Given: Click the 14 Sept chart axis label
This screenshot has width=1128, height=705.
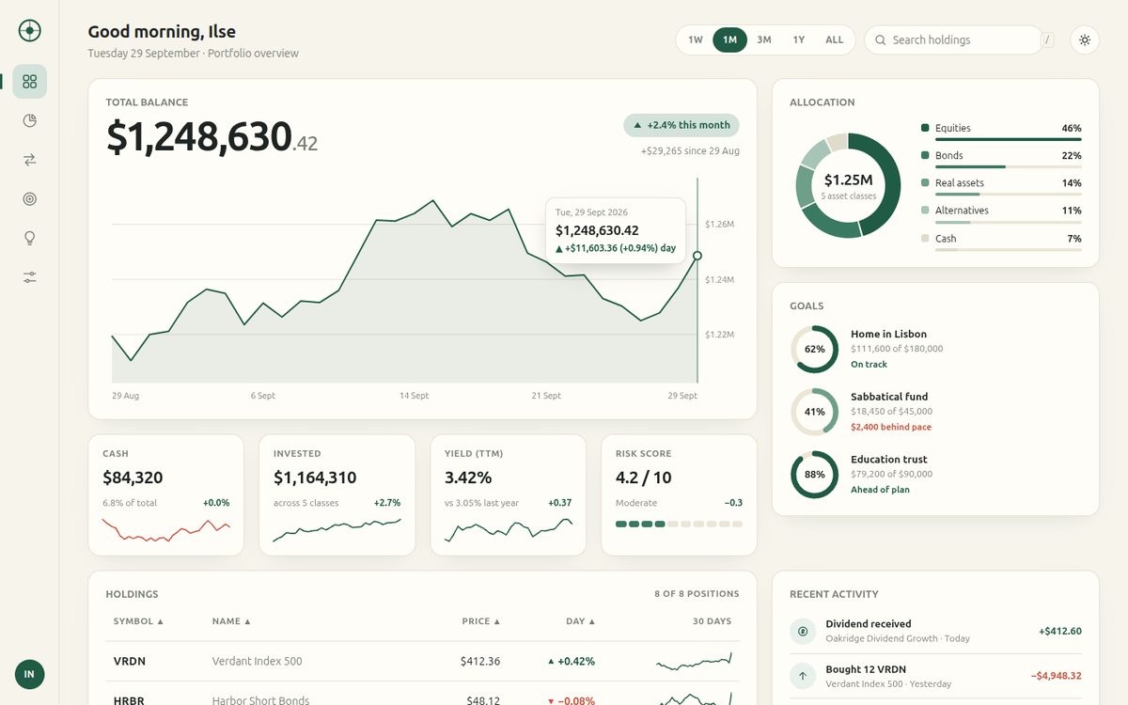Looking at the screenshot, I should (414, 396).
